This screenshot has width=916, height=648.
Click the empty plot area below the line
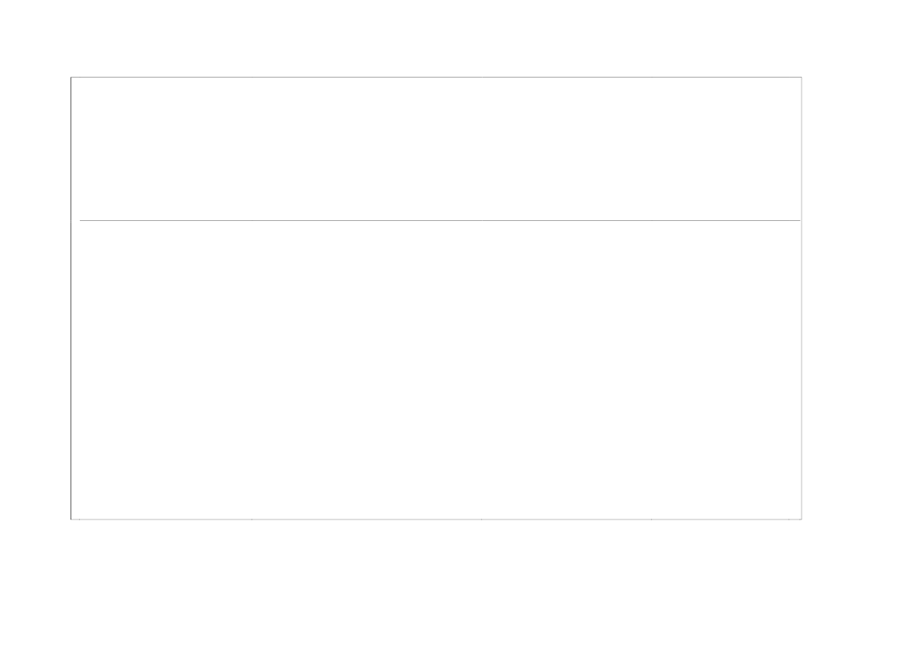436,369
